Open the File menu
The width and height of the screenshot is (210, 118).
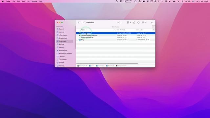pyautogui.click(x=14, y=1)
